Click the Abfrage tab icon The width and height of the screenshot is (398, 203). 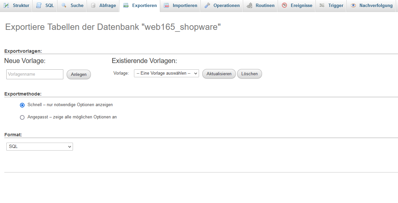point(93,5)
